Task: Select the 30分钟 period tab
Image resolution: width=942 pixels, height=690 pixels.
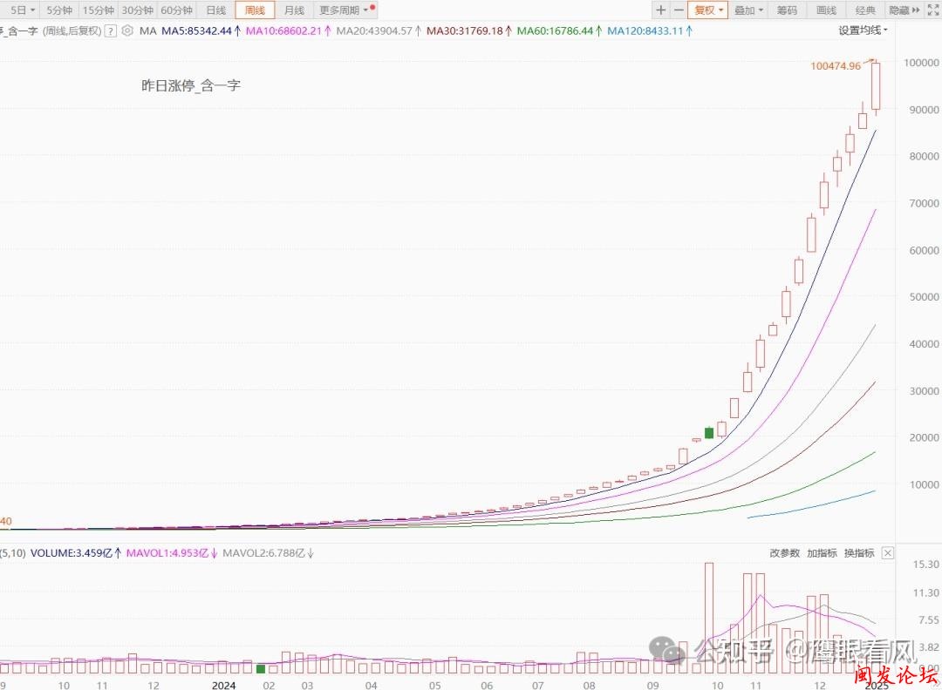Action: 137,10
